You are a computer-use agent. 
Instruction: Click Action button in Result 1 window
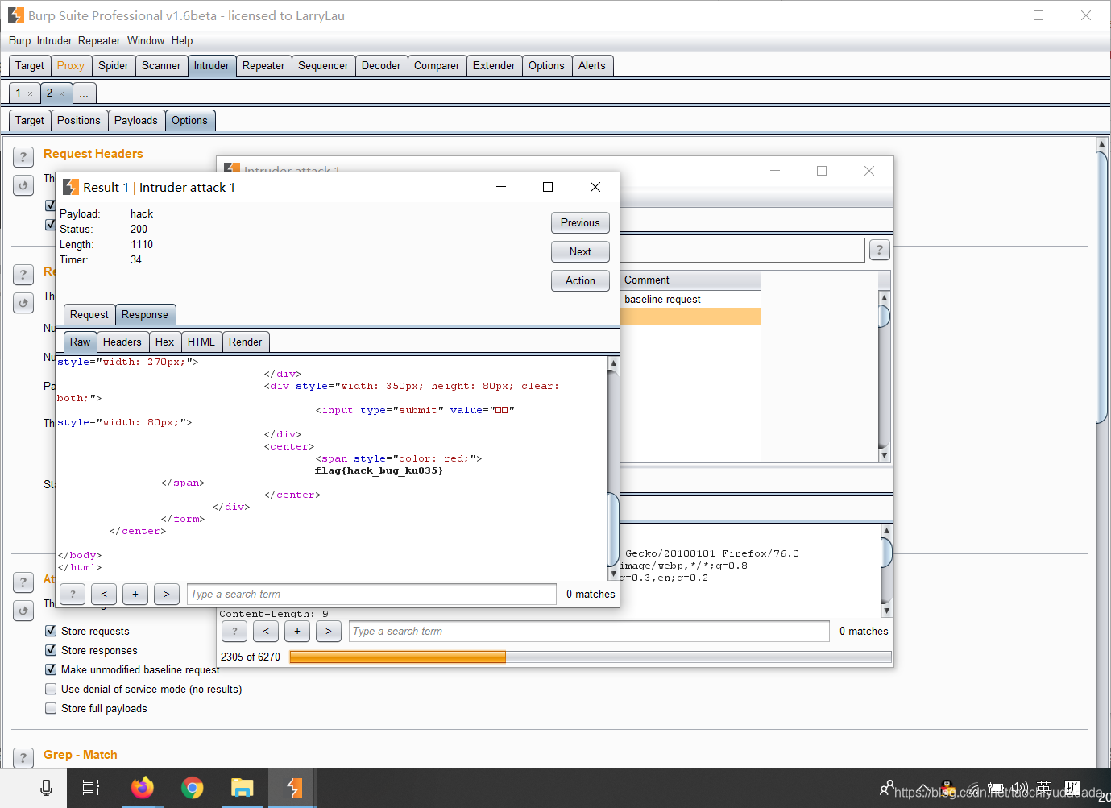(580, 280)
